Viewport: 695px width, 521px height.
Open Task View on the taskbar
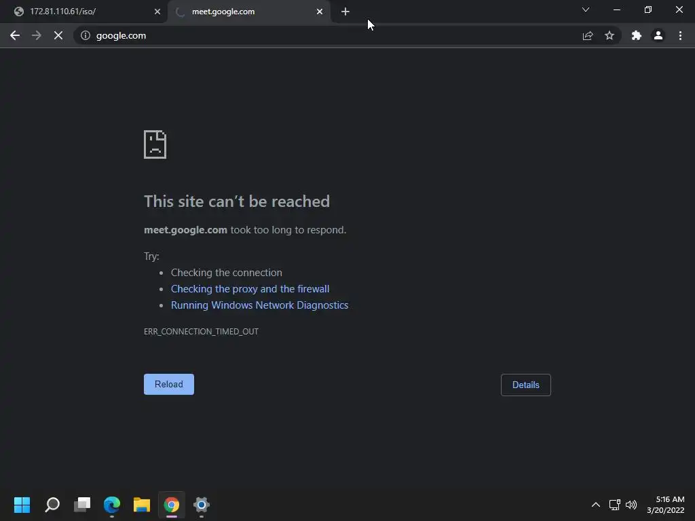pyautogui.click(x=82, y=504)
